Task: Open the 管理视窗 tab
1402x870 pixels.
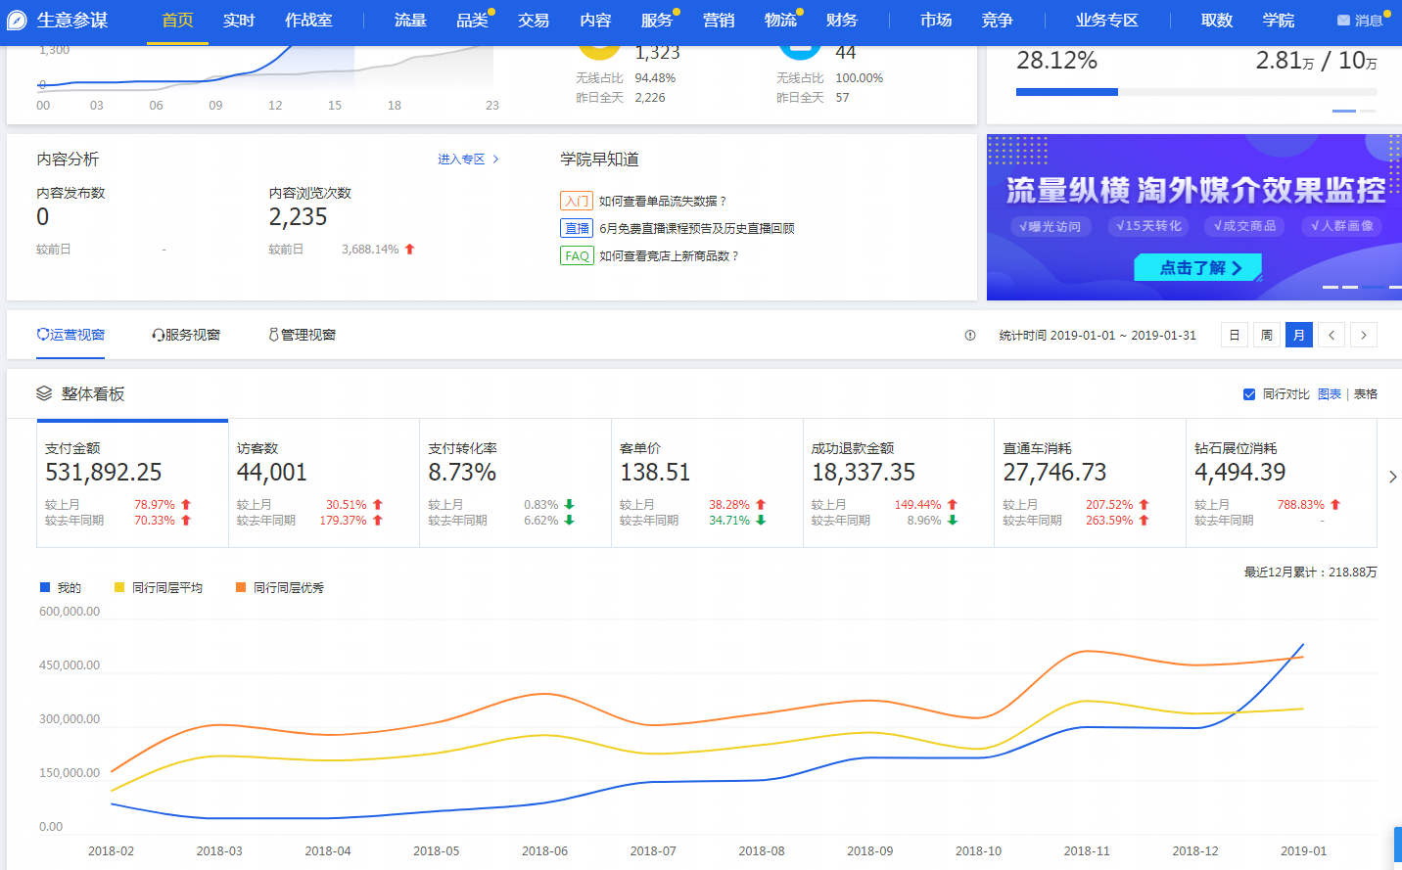Action: [x=303, y=335]
